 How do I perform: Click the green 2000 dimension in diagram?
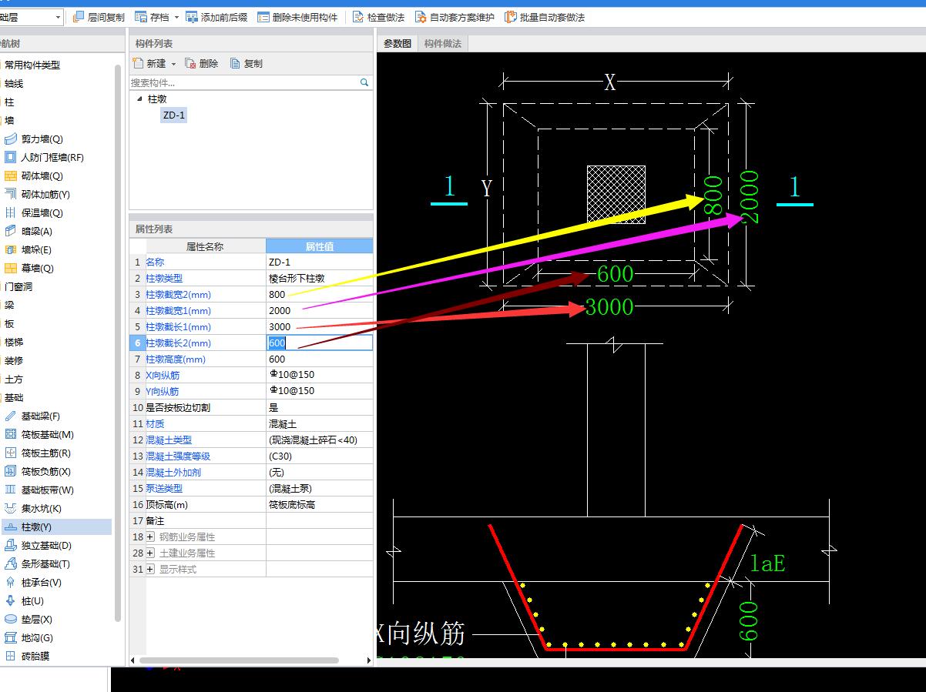click(749, 197)
